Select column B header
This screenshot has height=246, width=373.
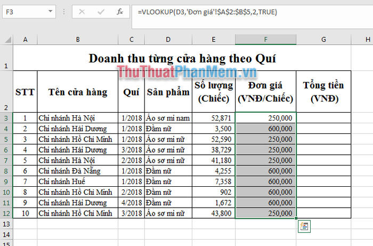point(78,39)
